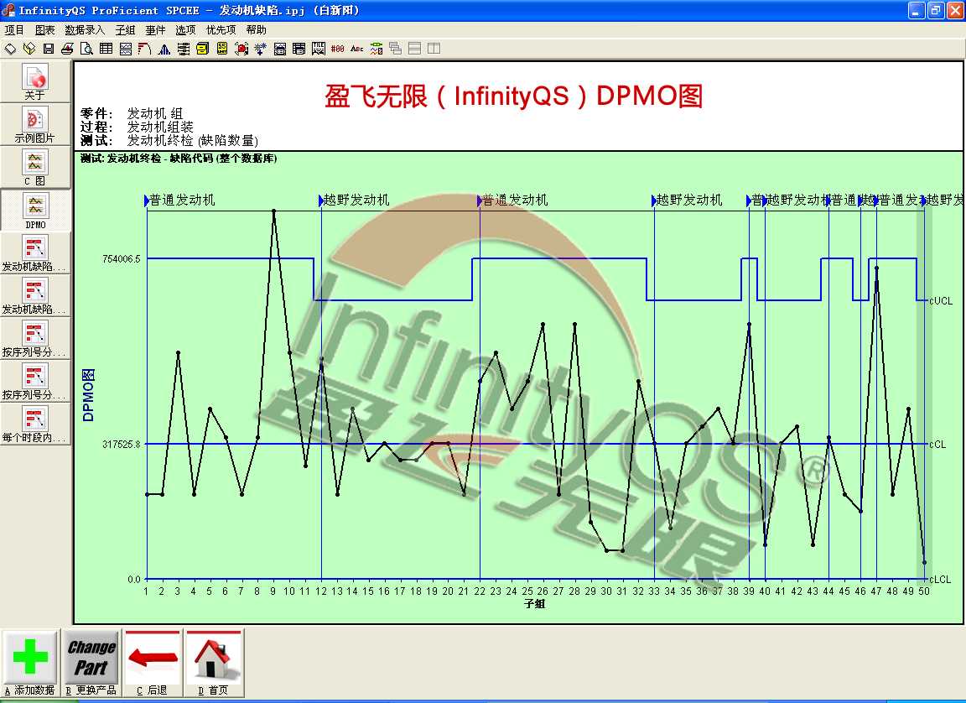Open the 数据录入 menu
The width and height of the screenshot is (966, 703).
(x=85, y=29)
